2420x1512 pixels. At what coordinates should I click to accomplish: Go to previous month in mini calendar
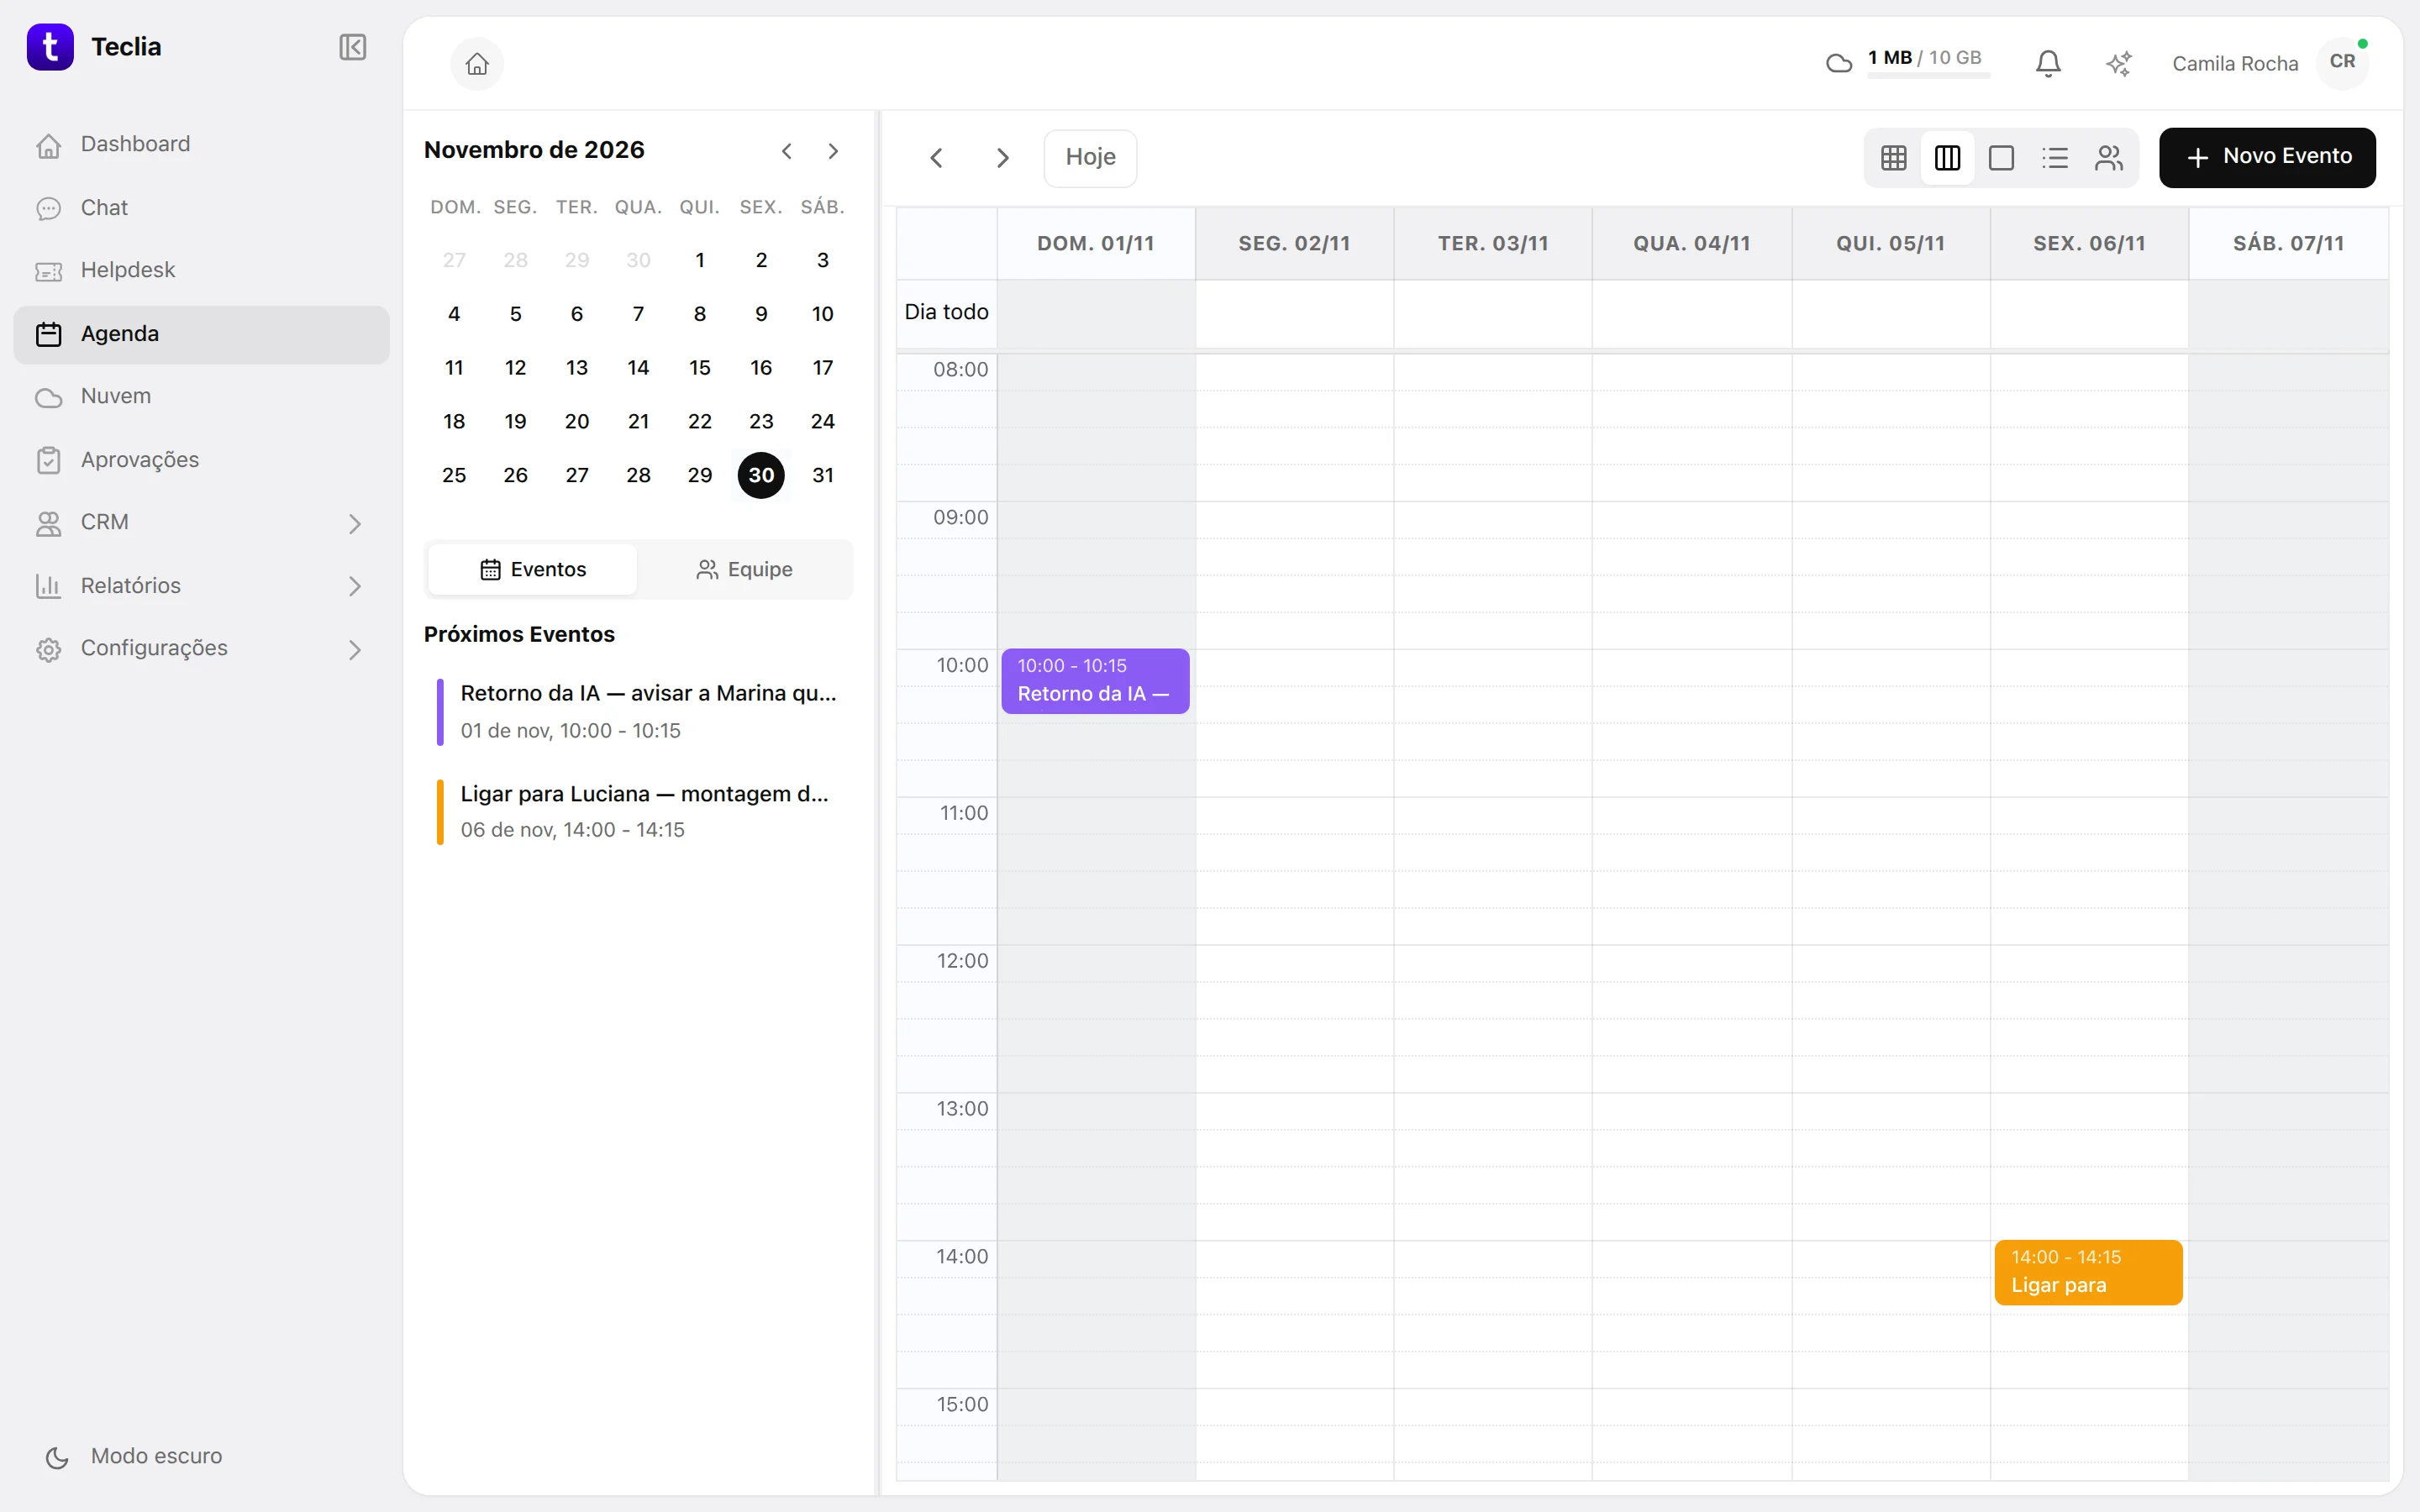click(787, 151)
